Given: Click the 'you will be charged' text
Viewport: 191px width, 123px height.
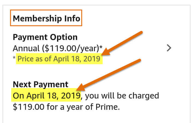Looking at the screenshot, I should click(122, 96).
